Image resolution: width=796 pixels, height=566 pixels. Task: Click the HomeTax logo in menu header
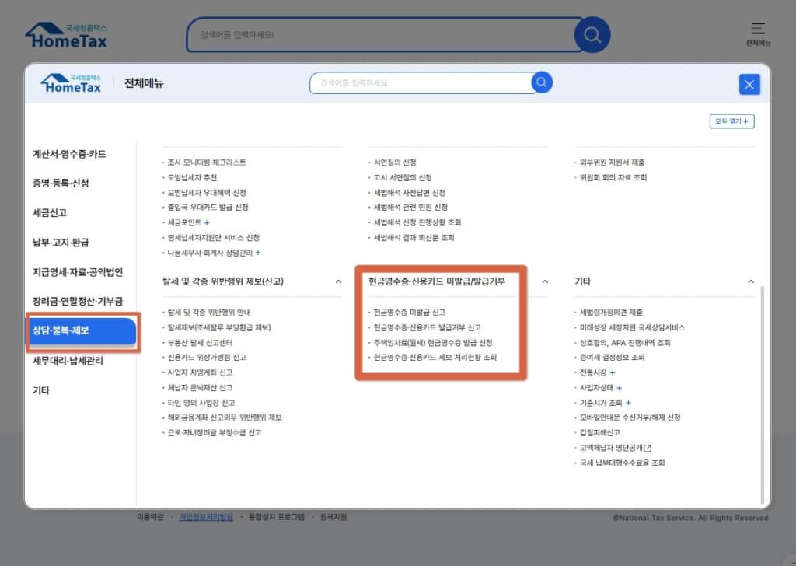coord(72,83)
